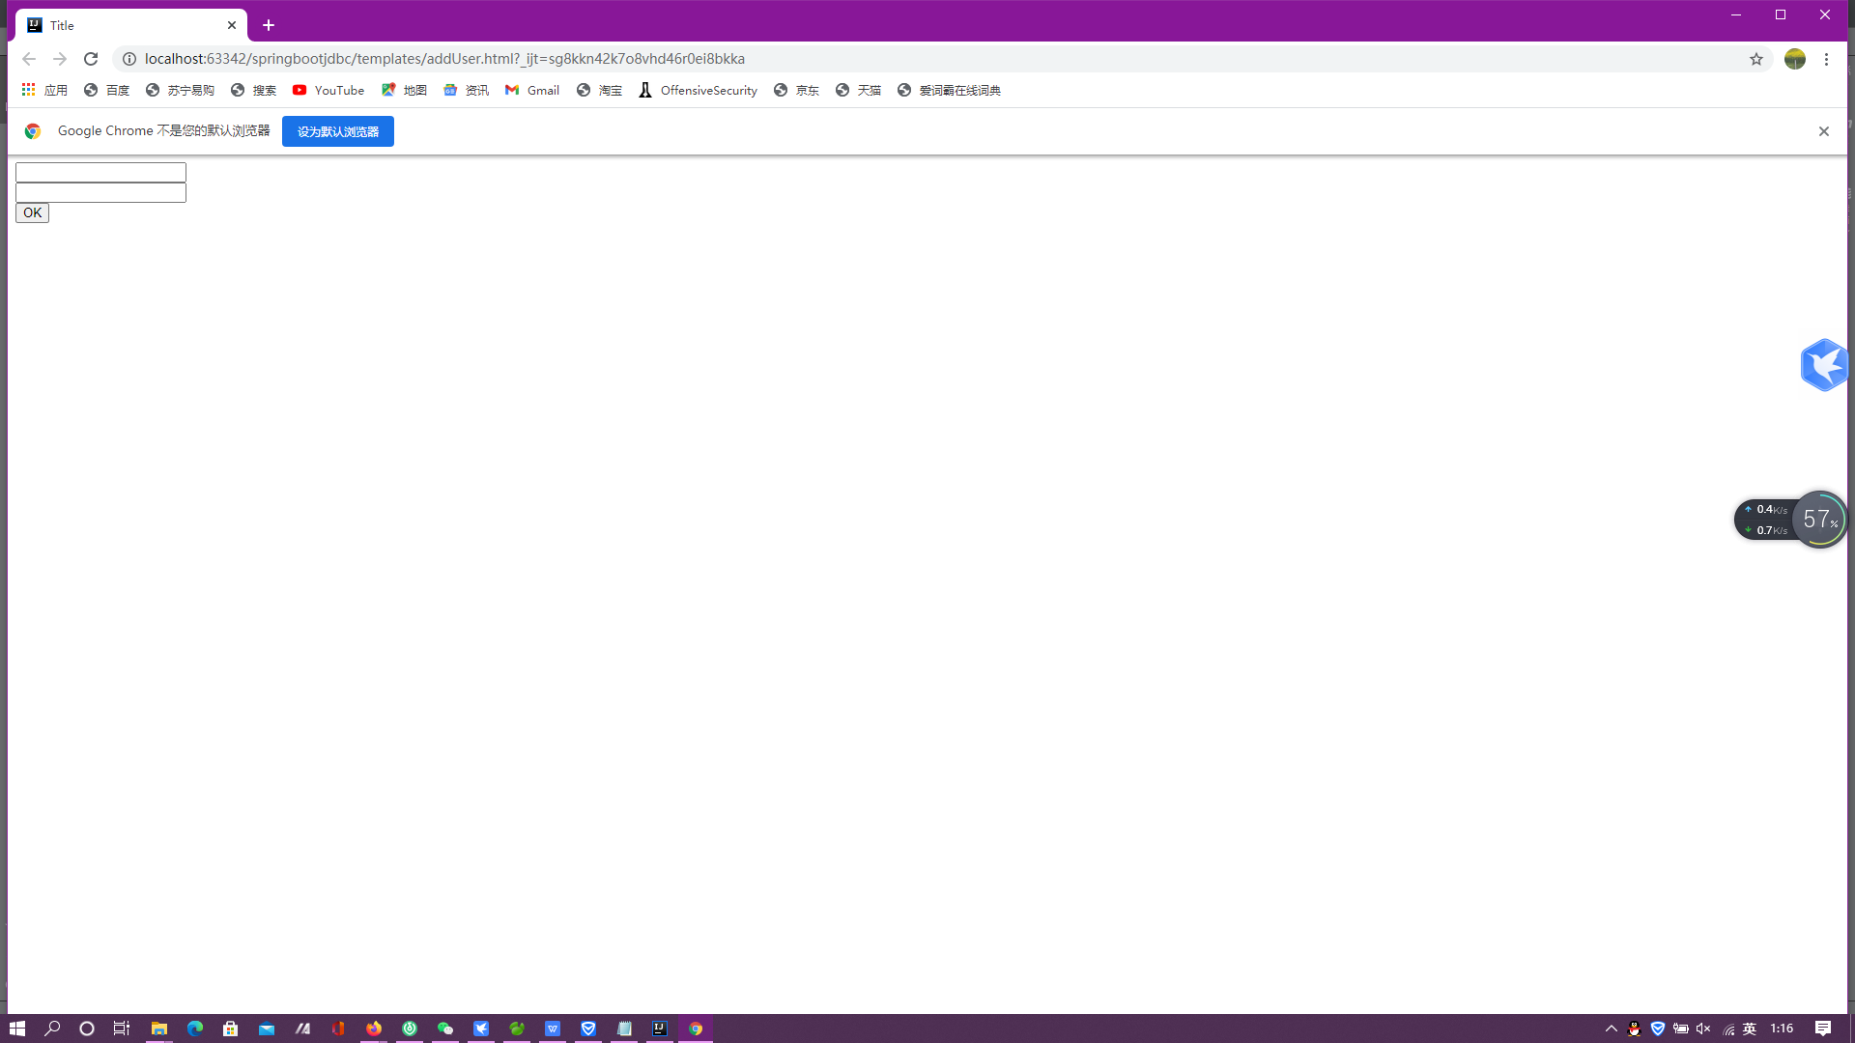
Task: Switch to Notepad on taskbar
Action: coord(624,1029)
